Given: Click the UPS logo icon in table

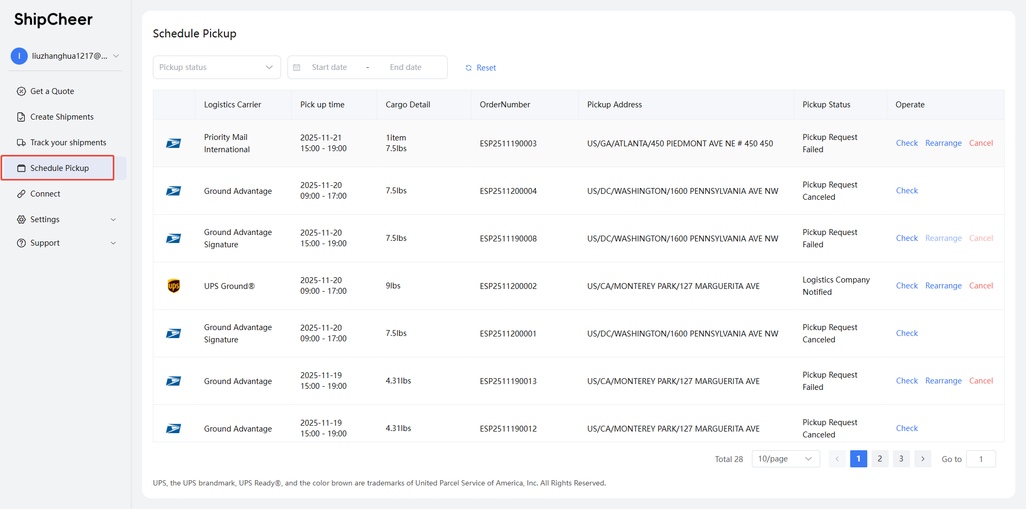Looking at the screenshot, I should (174, 286).
